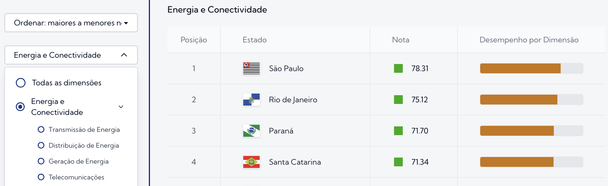Click the Rio de Janeiro flag icon

[251, 100]
